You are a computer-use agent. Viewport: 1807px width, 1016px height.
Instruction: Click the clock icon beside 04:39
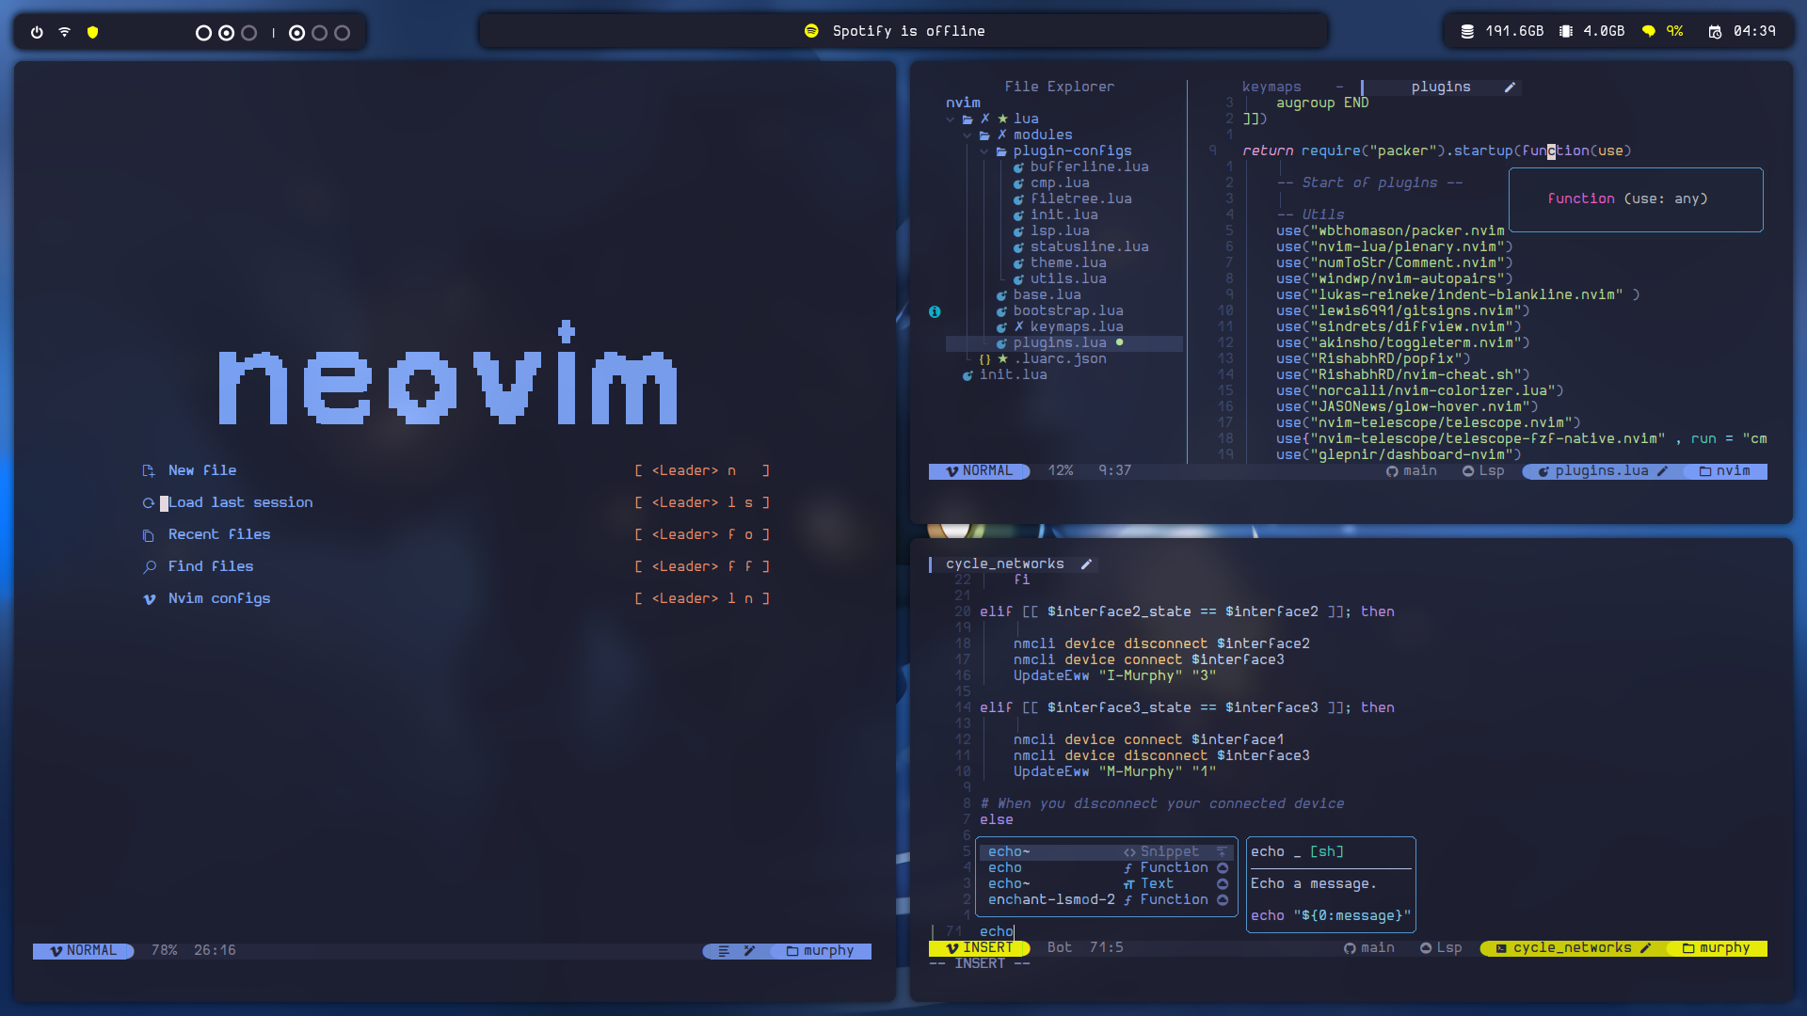1715,31
